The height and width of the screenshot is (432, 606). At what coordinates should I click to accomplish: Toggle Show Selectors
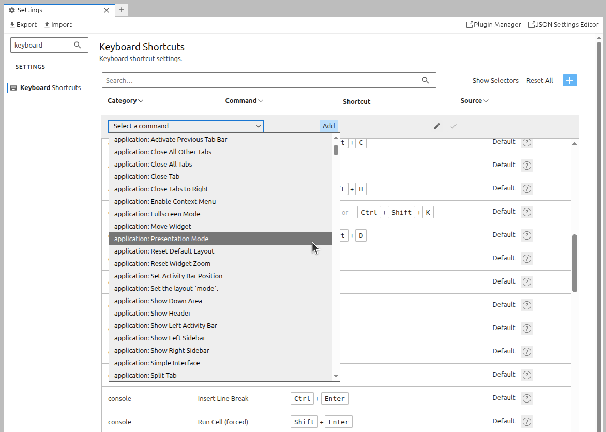coord(495,80)
